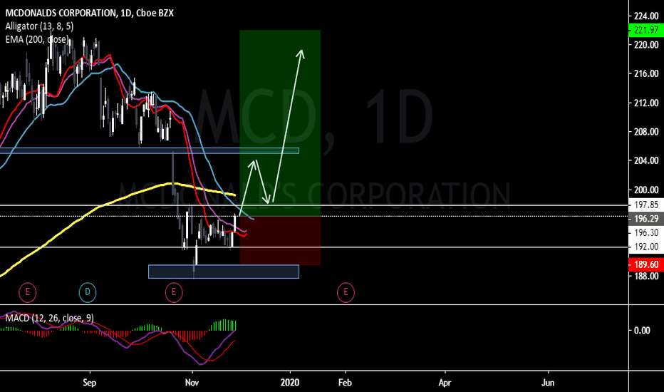
Task: Click the earnings E marker just before Nov
Action: point(174,292)
